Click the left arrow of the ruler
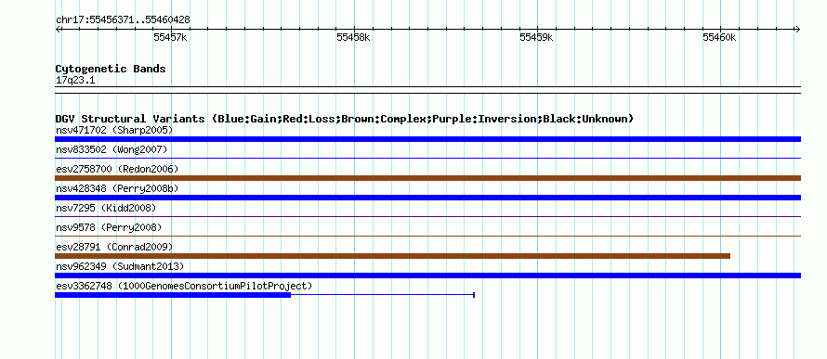The image size is (827, 359). pyautogui.click(x=58, y=30)
